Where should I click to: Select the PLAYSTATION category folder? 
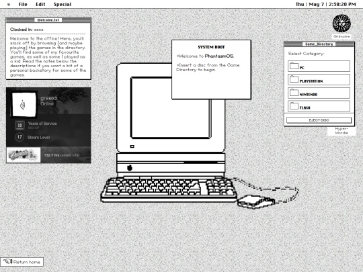(319, 79)
